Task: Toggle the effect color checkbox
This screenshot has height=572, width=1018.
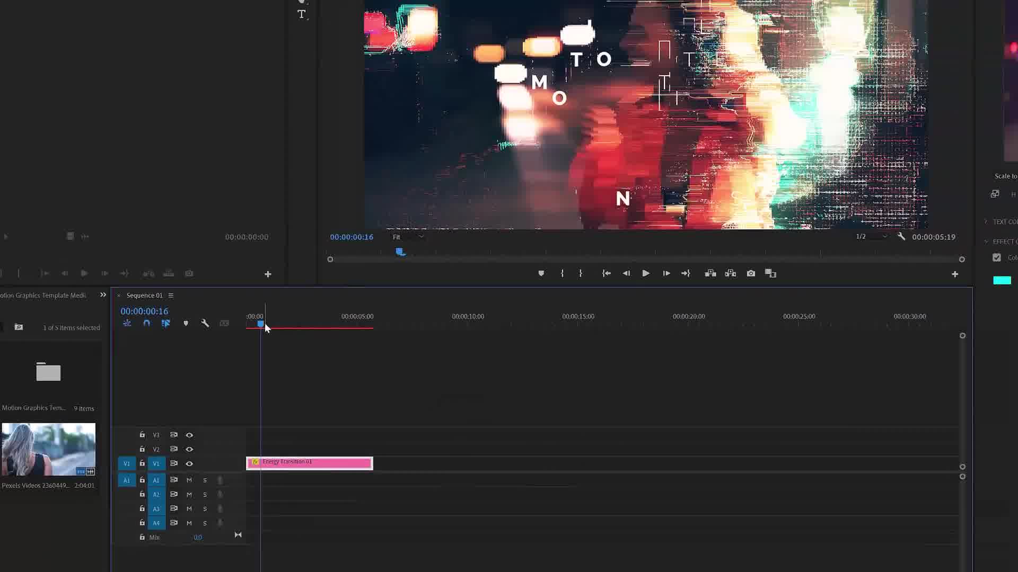Action: [x=997, y=257]
